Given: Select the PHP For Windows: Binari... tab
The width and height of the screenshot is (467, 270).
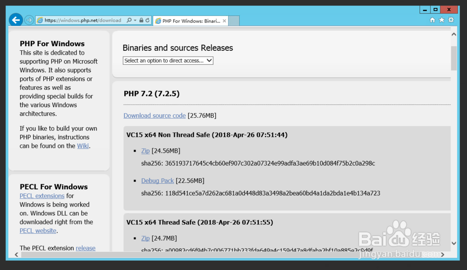Looking at the screenshot, I should click(191, 21).
